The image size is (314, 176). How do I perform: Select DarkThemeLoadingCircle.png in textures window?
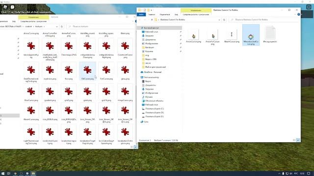(31, 72)
